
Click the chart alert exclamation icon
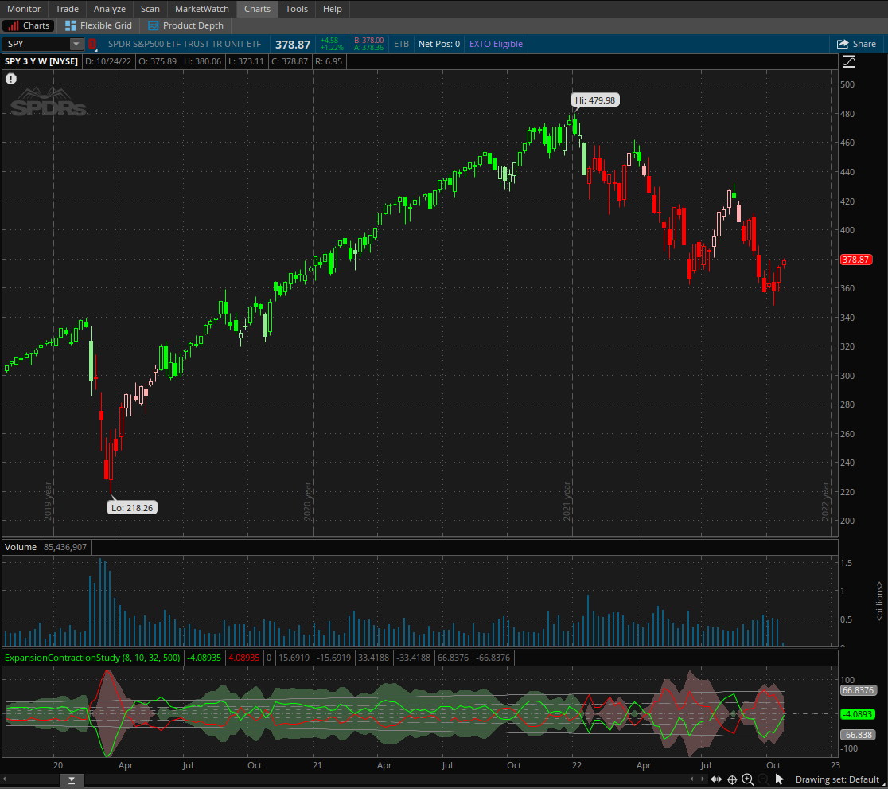pyautogui.click(x=11, y=79)
